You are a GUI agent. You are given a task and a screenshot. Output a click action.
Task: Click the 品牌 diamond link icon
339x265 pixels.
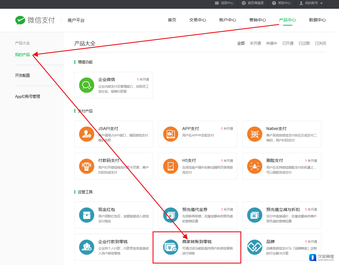pyautogui.click(x=255, y=247)
